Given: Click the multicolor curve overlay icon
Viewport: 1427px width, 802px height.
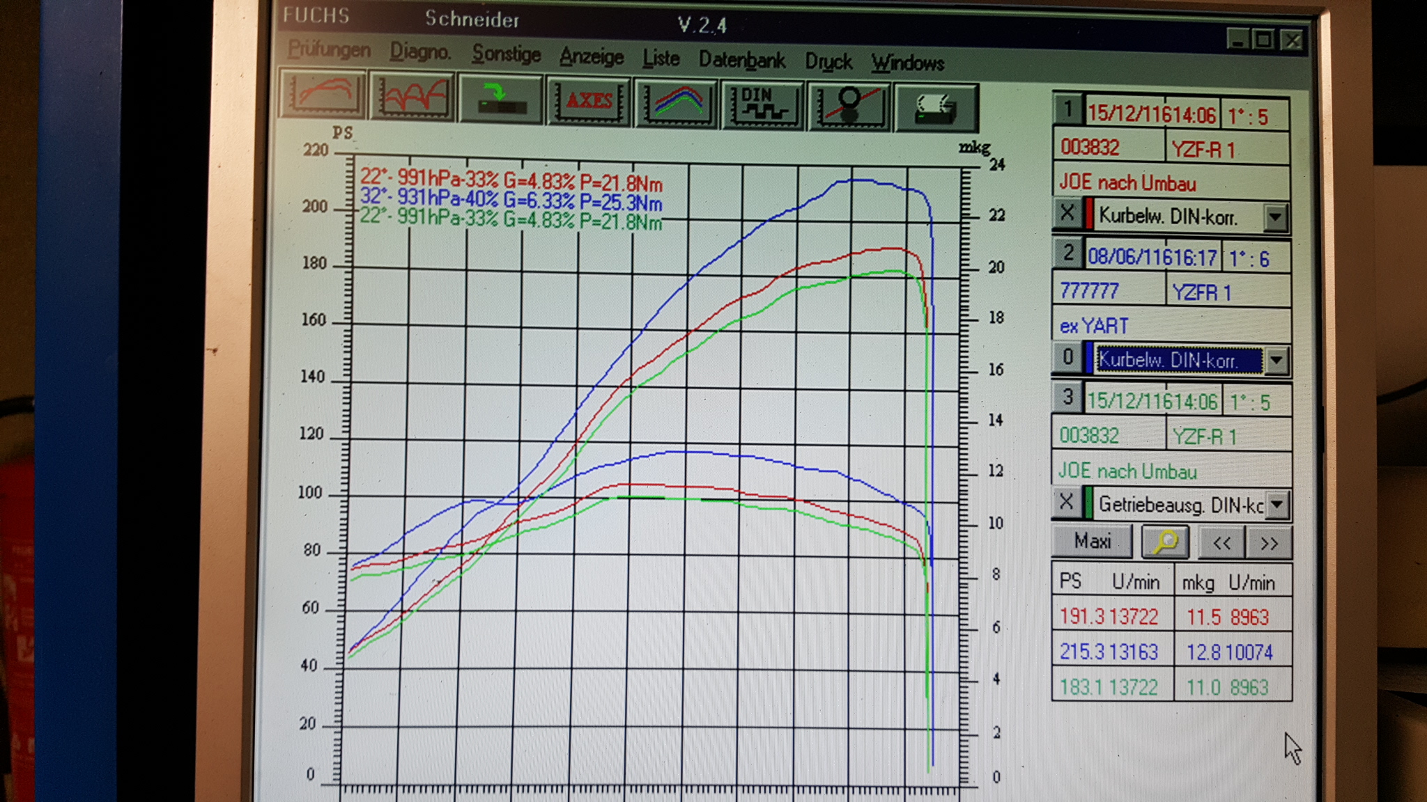Looking at the screenshot, I should click(677, 103).
